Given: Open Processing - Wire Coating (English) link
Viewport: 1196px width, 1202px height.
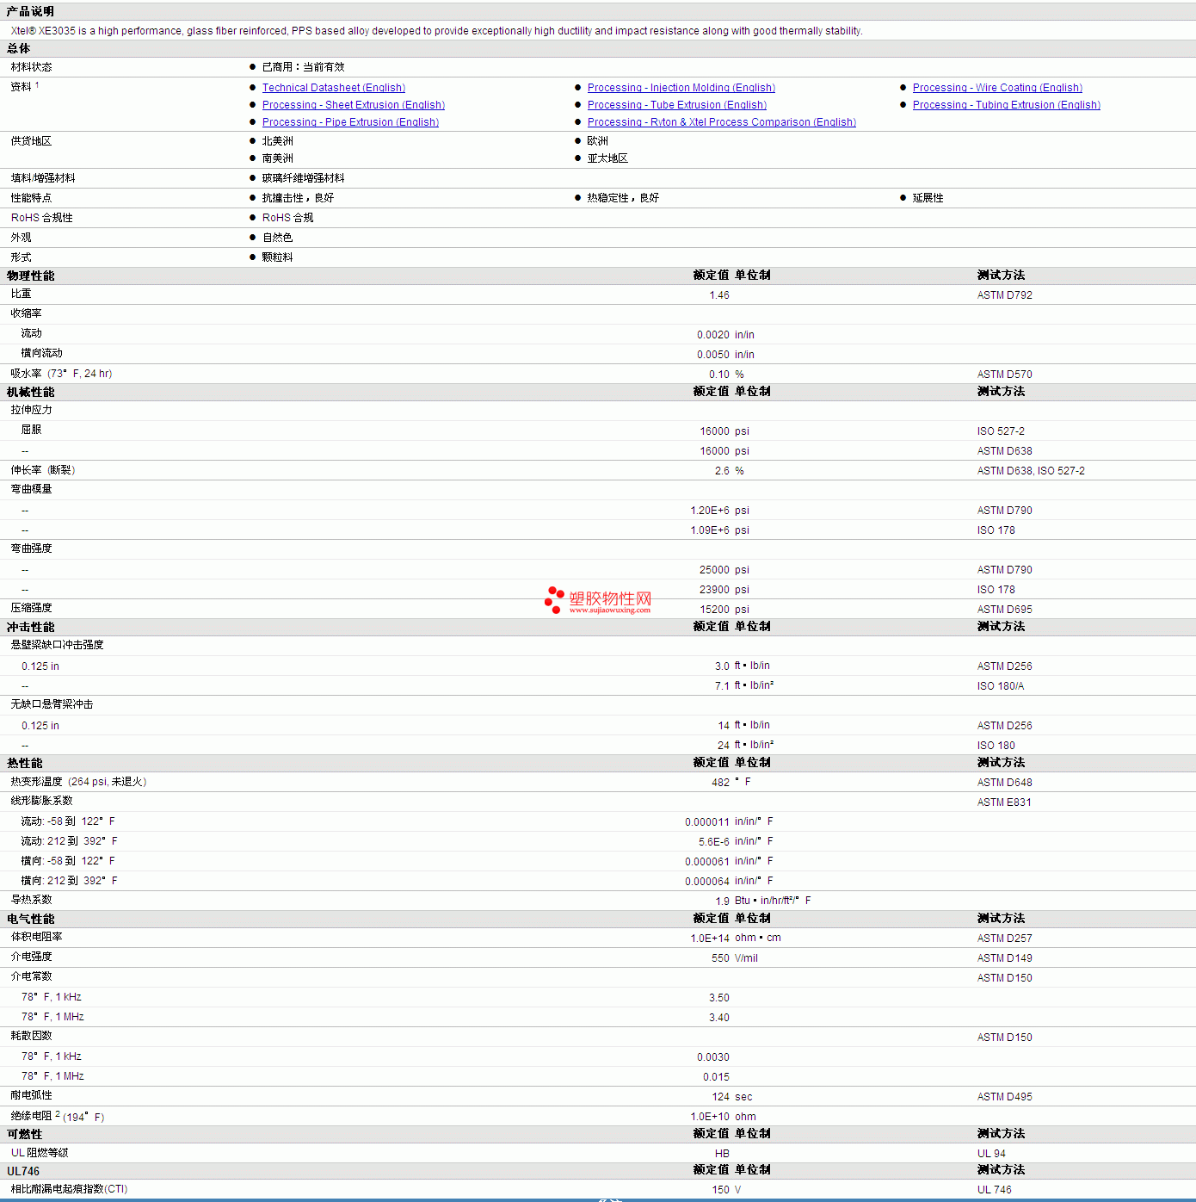Looking at the screenshot, I should tap(997, 88).
